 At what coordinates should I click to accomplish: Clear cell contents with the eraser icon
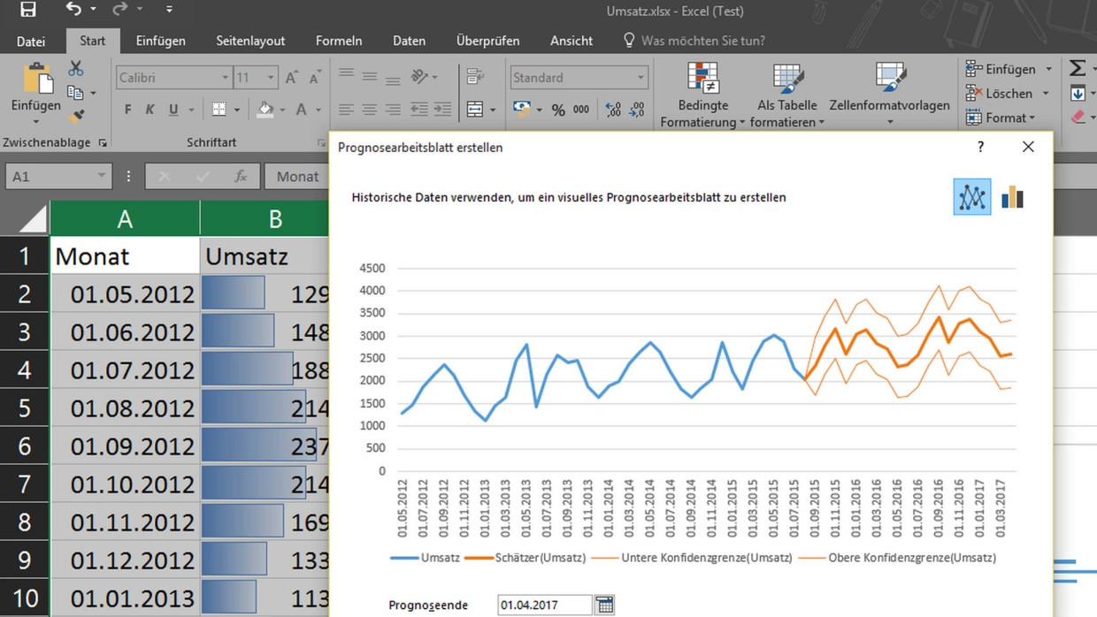coord(1077,117)
